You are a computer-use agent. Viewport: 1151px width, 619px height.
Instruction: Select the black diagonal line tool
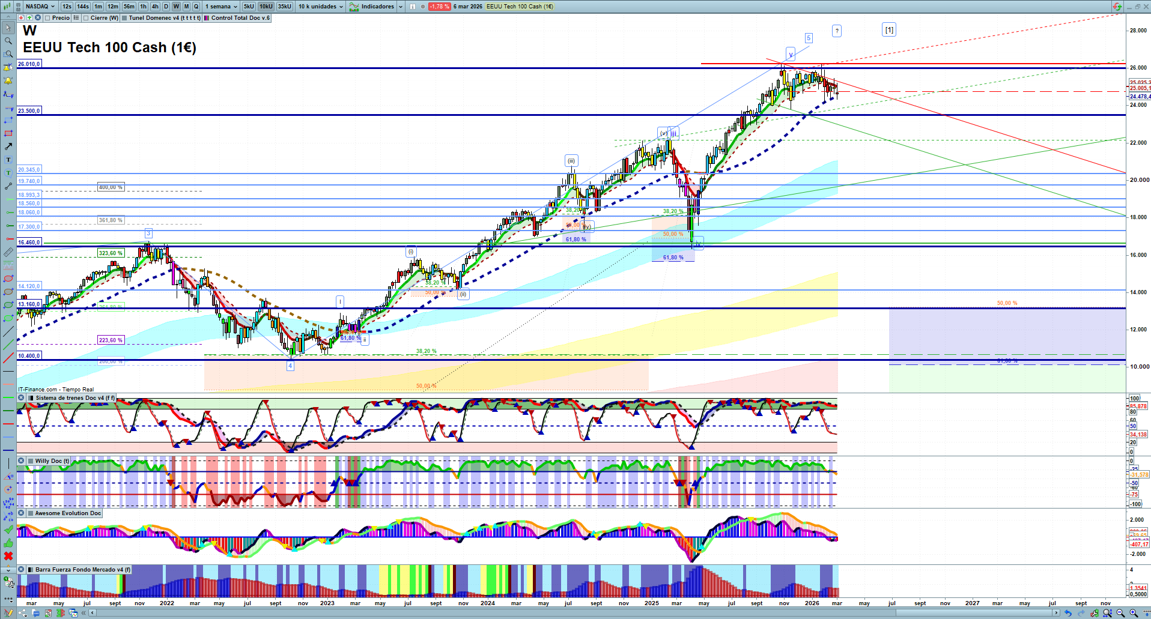point(8,331)
